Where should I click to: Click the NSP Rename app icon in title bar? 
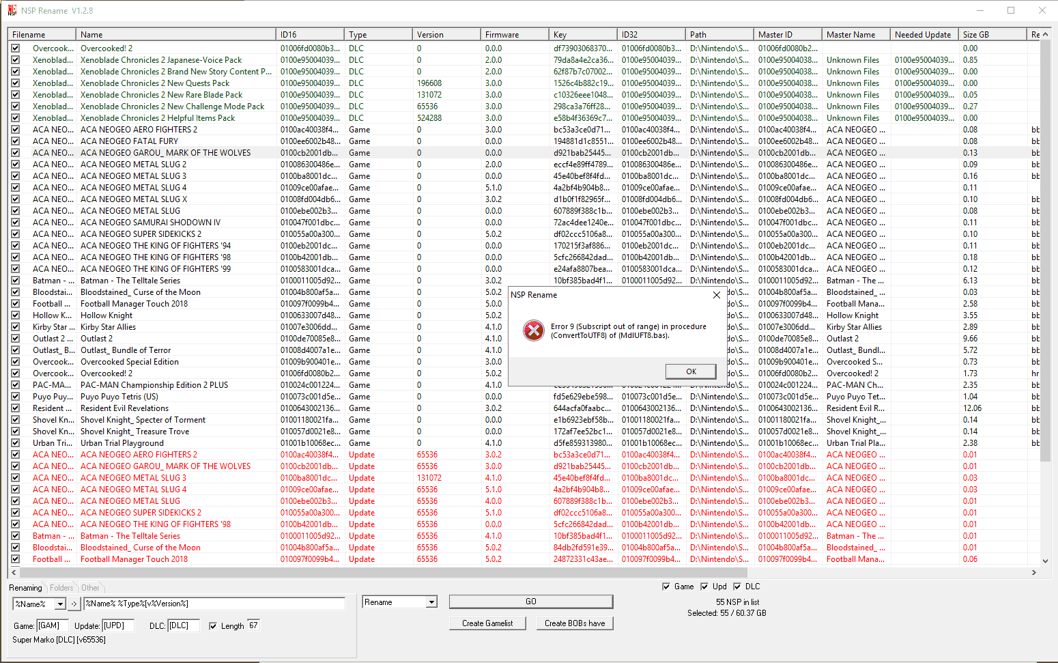12,10
